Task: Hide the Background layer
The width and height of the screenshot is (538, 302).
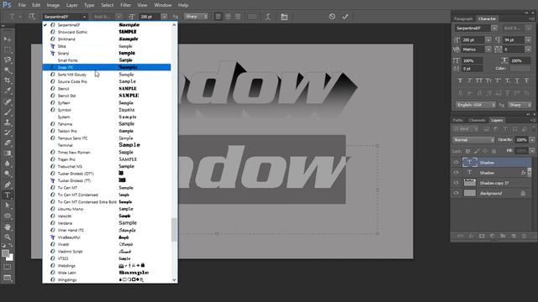Action: click(x=456, y=193)
